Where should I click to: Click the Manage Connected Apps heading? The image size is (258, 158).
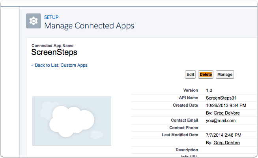coord(89,26)
